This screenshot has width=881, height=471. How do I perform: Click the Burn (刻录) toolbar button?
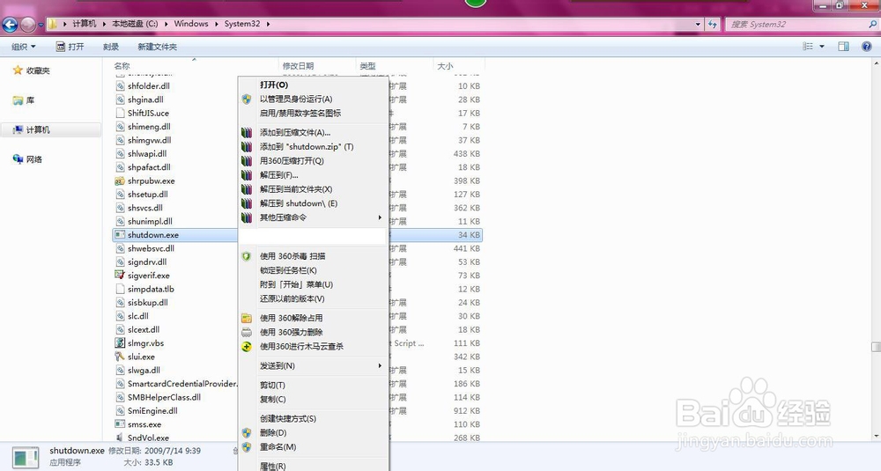click(111, 47)
